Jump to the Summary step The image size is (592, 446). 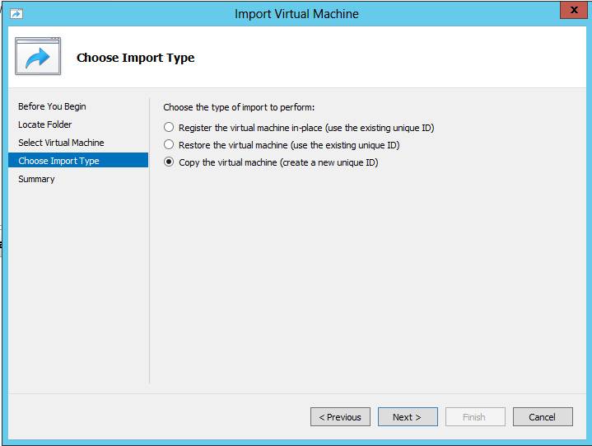point(36,179)
